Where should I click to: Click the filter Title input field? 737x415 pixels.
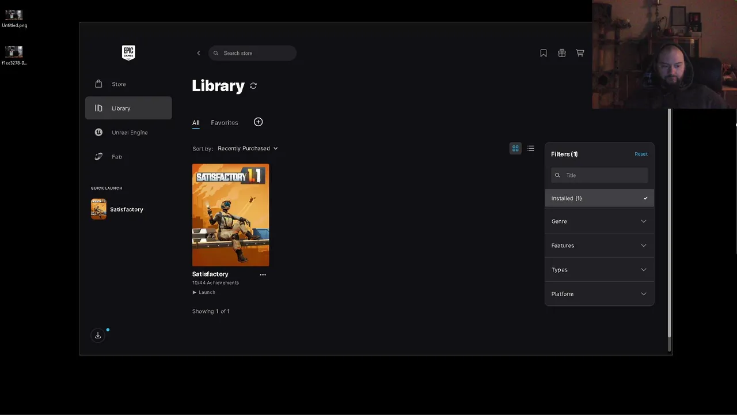pos(599,175)
